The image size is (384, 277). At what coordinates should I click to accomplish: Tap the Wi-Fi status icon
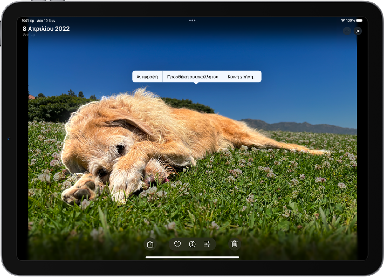[x=343, y=21]
